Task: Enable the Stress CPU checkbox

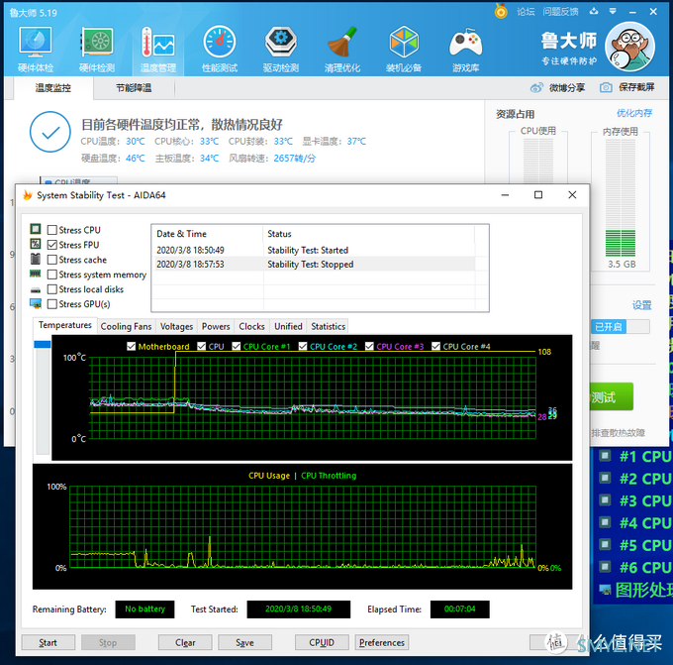Action: pyautogui.click(x=52, y=230)
